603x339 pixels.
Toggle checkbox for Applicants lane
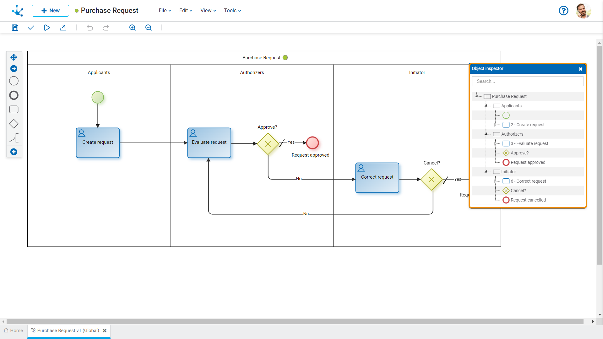(x=496, y=105)
